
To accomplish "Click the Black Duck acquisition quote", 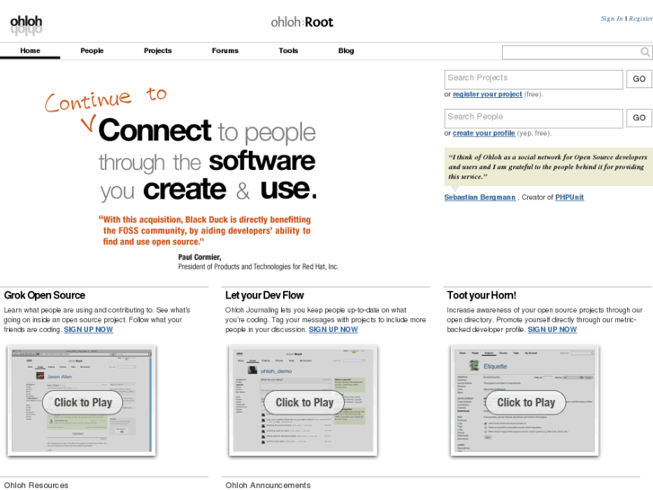I will click(x=205, y=230).
